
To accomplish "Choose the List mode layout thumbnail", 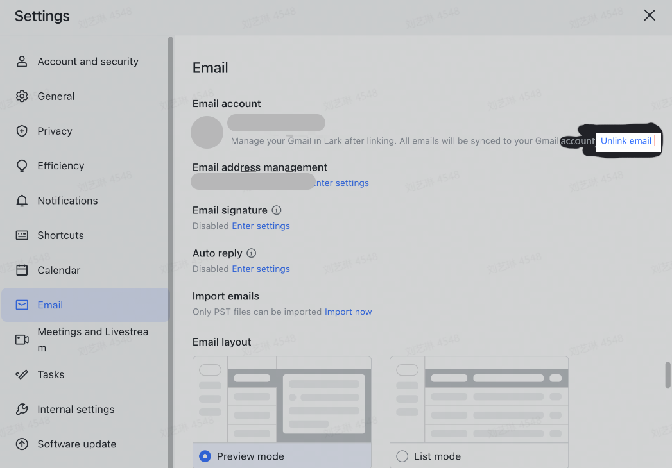I will (x=479, y=399).
